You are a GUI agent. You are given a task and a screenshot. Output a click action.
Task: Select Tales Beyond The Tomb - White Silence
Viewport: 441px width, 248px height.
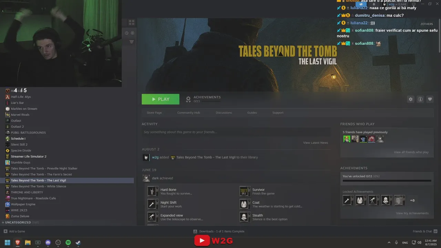pyautogui.click(x=38, y=186)
